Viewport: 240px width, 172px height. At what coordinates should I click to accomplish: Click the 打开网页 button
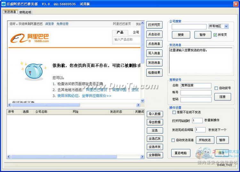(154, 25)
